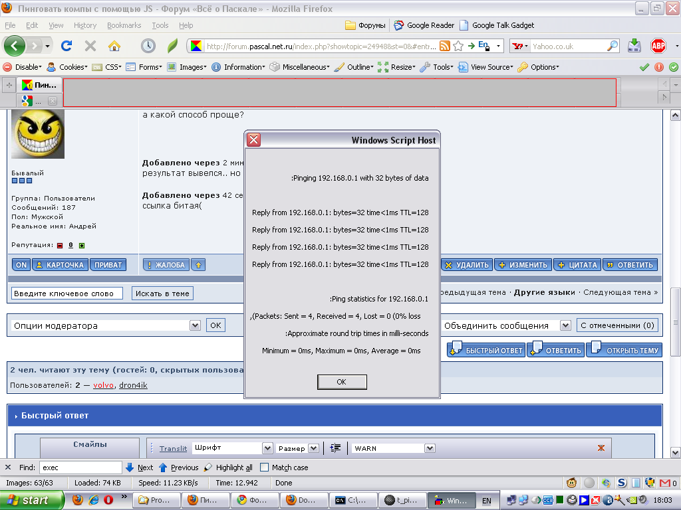Click the Искать в теме button
The height and width of the screenshot is (510, 681).
point(162,294)
